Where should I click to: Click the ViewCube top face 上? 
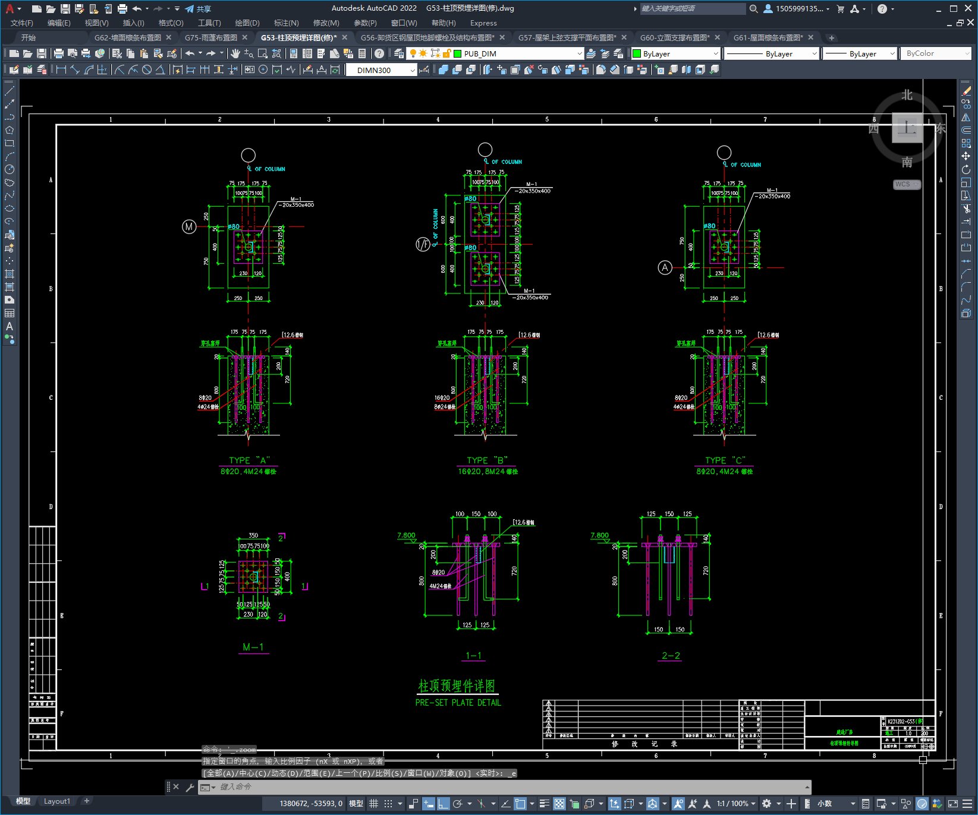pyautogui.click(x=907, y=128)
